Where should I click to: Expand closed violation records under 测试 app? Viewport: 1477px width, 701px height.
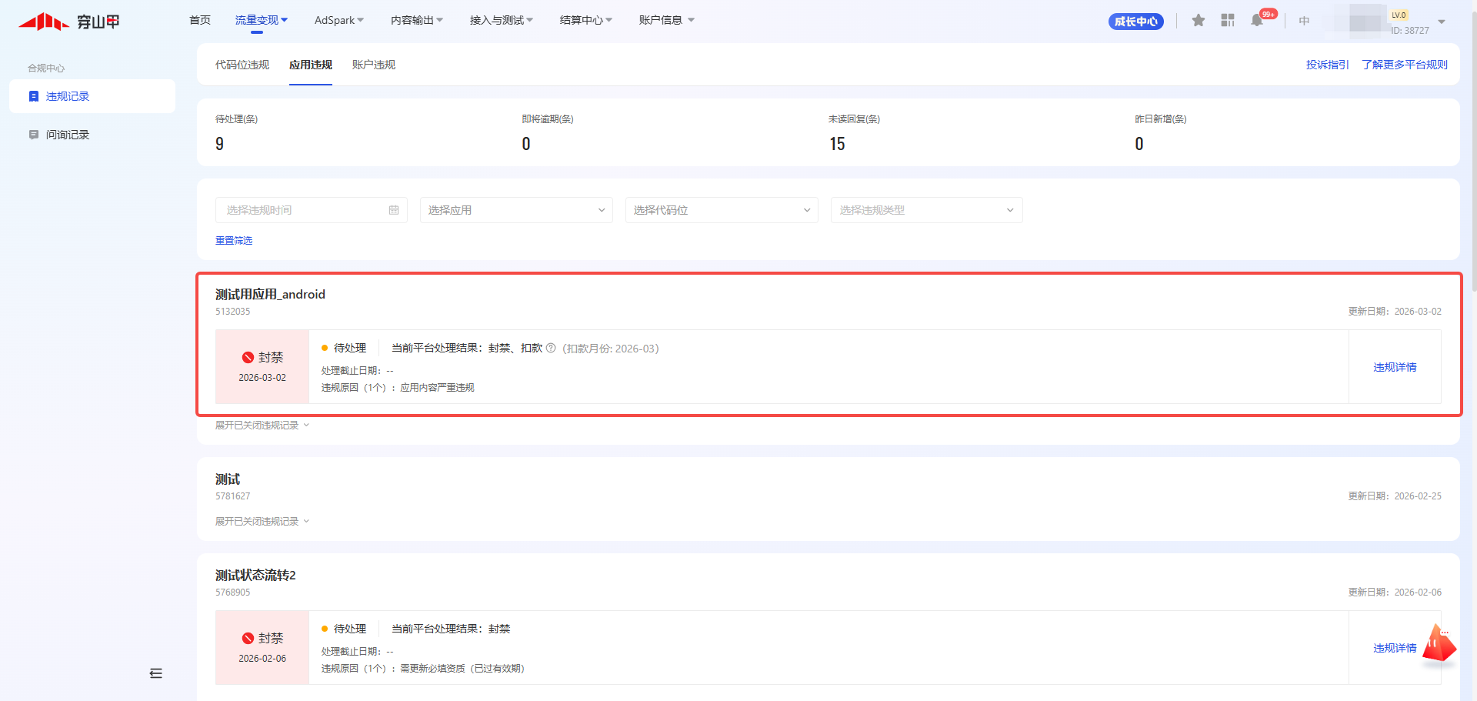point(262,522)
